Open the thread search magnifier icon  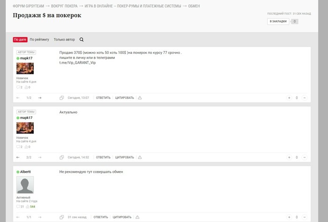click(82, 39)
